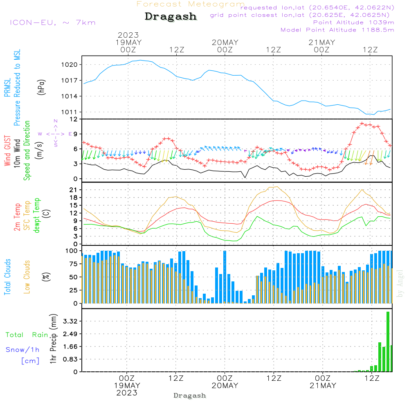Image resolution: width=409 pixels, height=409 pixels.
Task: Click the 21MAY date label on bottom axis
Action: tap(322, 386)
